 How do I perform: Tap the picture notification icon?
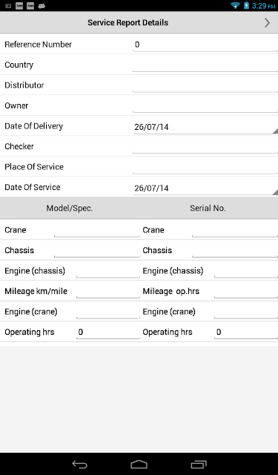[x=8, y=6]
